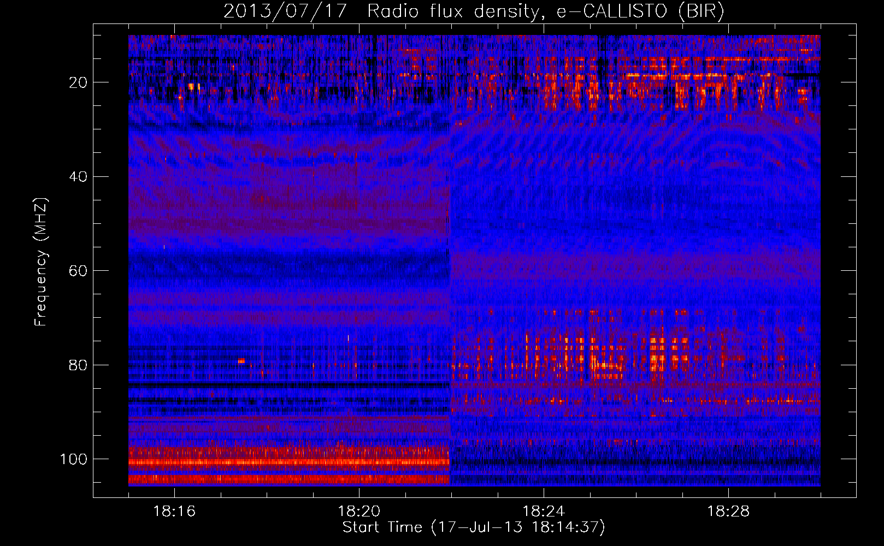Click the 40 MHz frequency tick label

[x=79, y=177]
